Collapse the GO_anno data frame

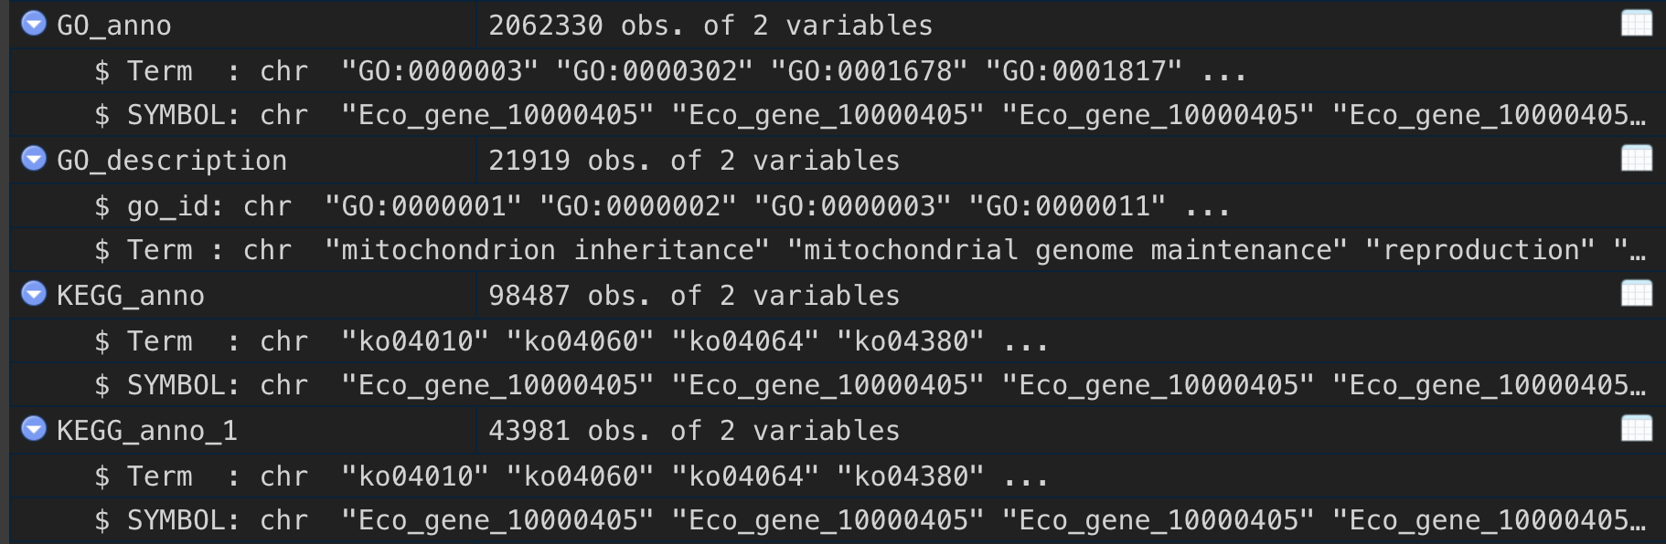[34, 24]
